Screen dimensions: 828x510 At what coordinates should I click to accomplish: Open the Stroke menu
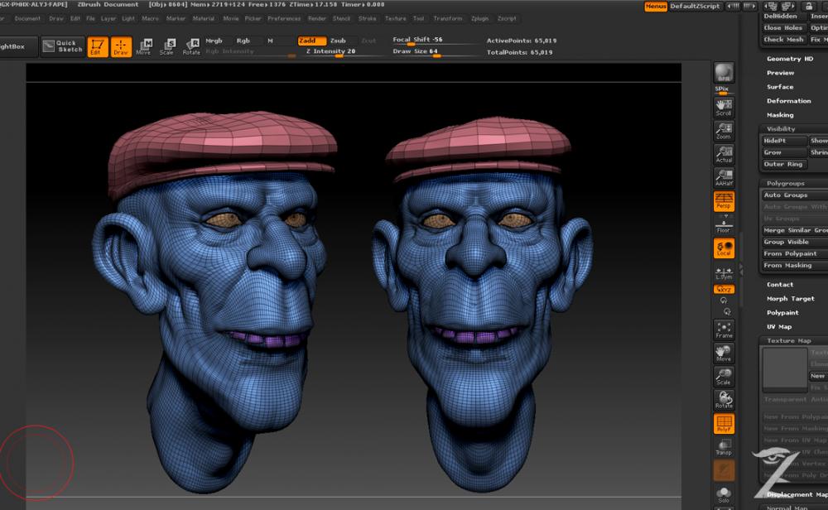click(367, 18)
